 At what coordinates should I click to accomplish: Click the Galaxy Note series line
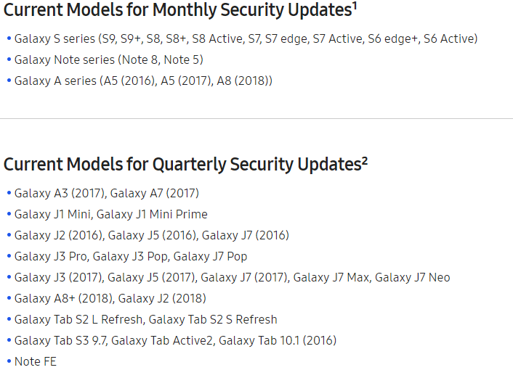108,59
